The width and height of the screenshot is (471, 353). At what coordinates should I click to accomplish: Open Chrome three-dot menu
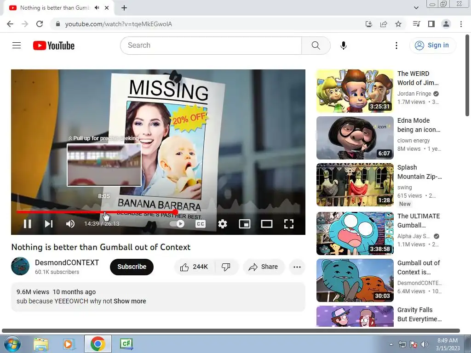pos(461,24)
